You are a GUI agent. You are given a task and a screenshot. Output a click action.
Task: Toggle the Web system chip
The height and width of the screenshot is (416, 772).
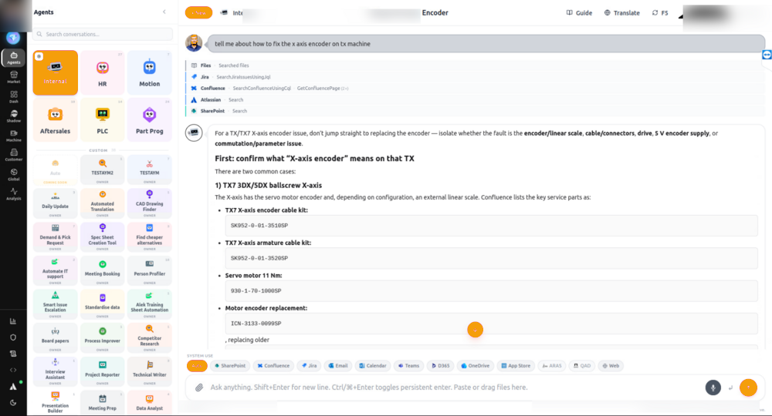click(x=611, y=366)
